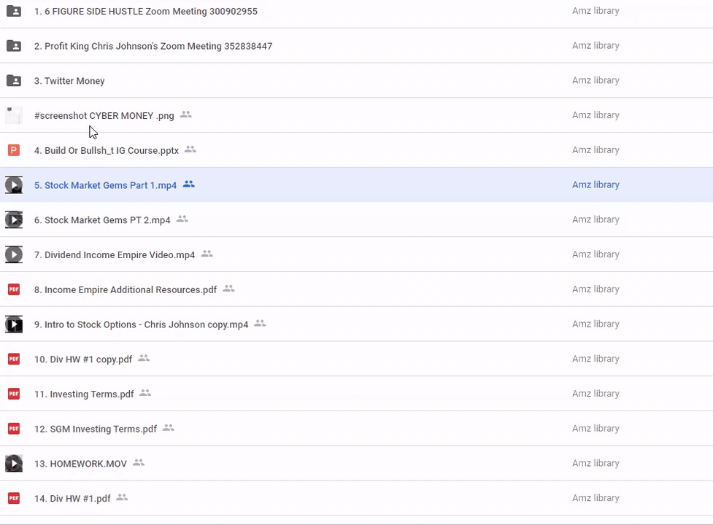The height and width of the screenshot is (525, 713).
Task: Click the video icon for Stock Market Gems Part 1
Action: (x=13, y=185)
